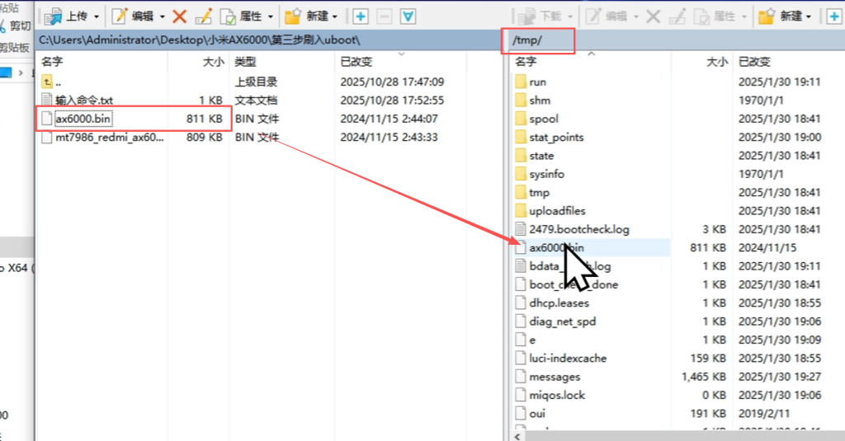Select the run folder icon
Image resolution: width=845 pixels, height=441 pixels.
[521, 82]
